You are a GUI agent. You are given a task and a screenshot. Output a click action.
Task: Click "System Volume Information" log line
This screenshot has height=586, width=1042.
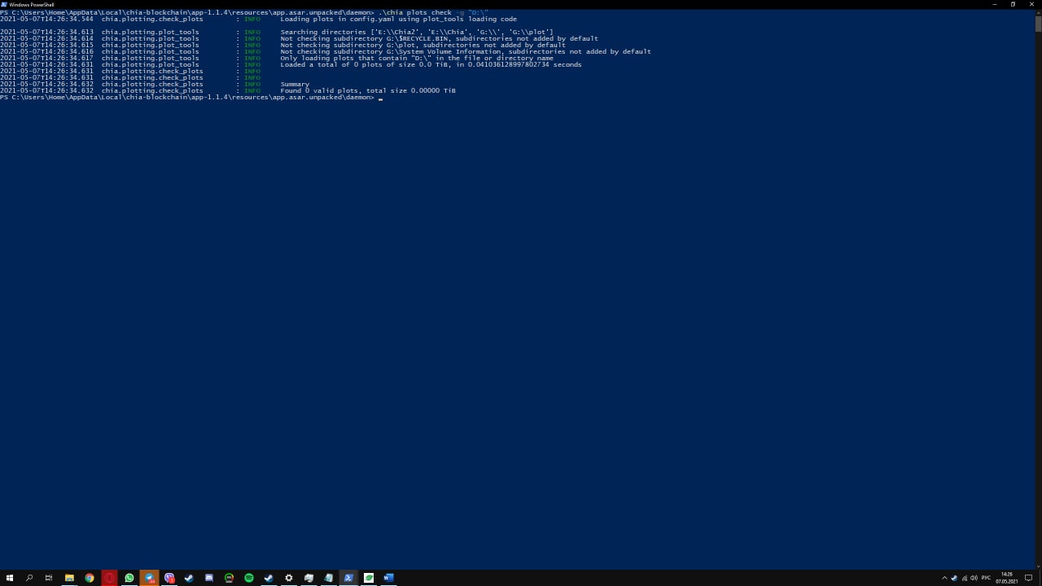point(466,51)
